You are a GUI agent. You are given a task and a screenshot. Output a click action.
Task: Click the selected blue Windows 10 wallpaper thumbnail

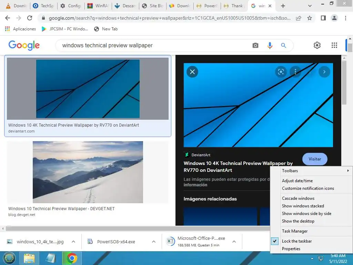[x=88, y=89]
